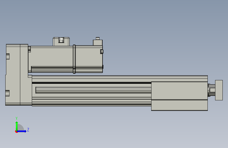228x148 pixels.
Task: Select the round end cap on the rod
Action: click(219, 90)
